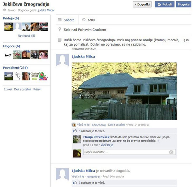Open the Povabljeni (234) list
The image size is (194, 187).
coord(15,68)
